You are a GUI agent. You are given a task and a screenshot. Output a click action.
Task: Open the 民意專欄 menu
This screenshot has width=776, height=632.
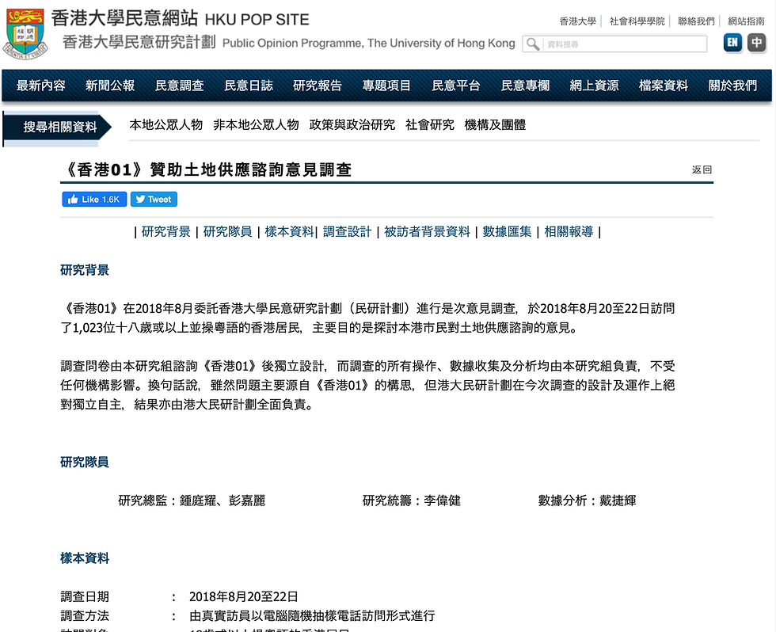tap(525, 86)
